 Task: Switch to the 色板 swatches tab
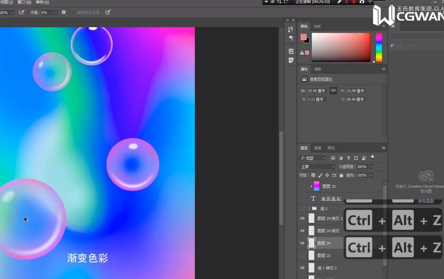coord(317,26)
